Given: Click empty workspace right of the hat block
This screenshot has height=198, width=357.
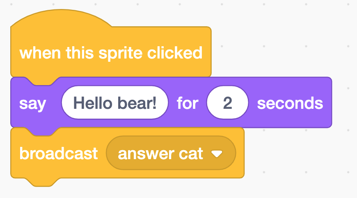Looking at the screenshot, I should (x=279, y=49).
